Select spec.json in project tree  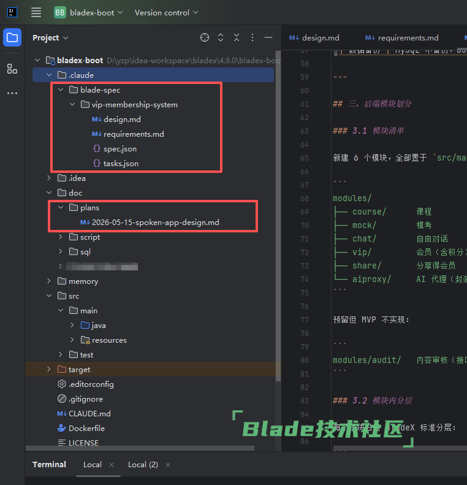click(x=120, y=149)
